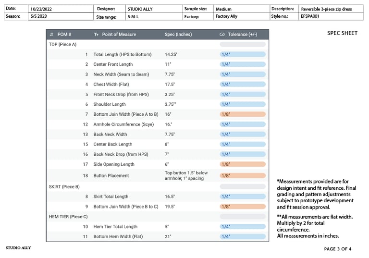369x258 pixels.
Task: Click the 17.5" chest width spec value
Action: [x=170, y=85]
